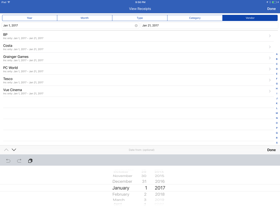Tap the Wi-Fi status icon
This screenshot has width=280, height=210.
9,2
